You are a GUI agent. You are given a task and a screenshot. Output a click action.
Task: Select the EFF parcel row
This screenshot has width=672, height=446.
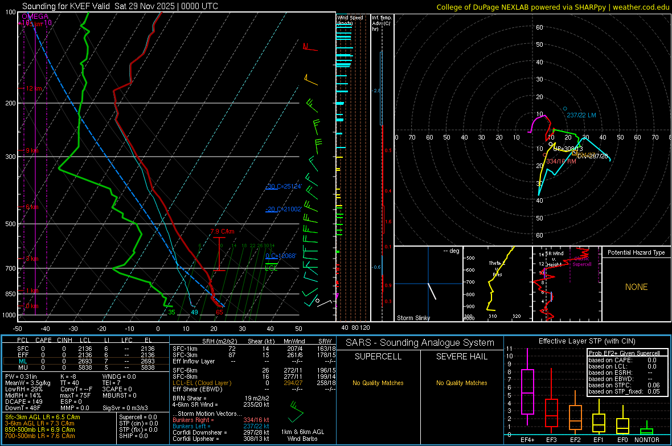(85, 355)
